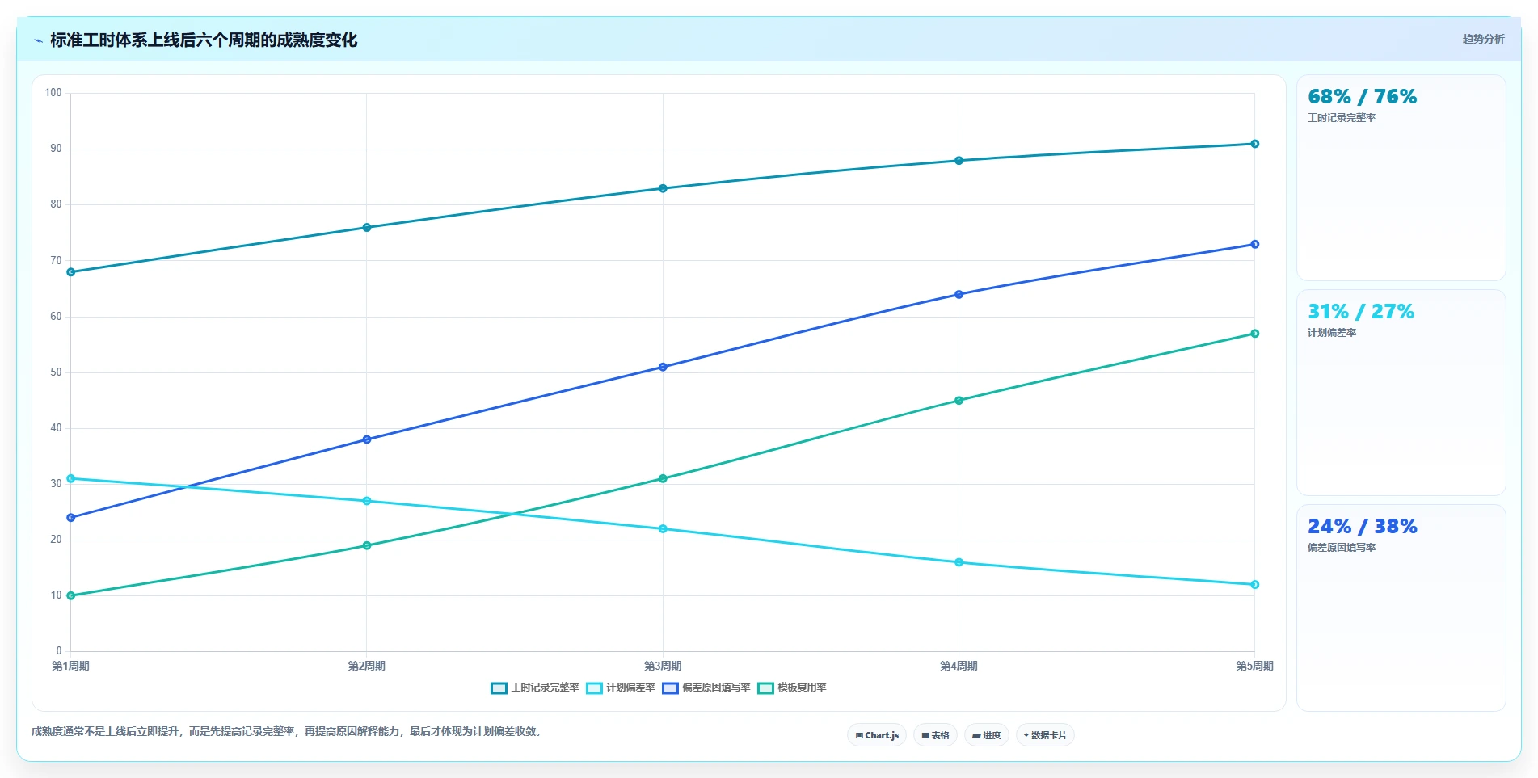Toggle the 模板复用率 legend series
Screen dimensions: 1538x778
[x=792, y=688]
